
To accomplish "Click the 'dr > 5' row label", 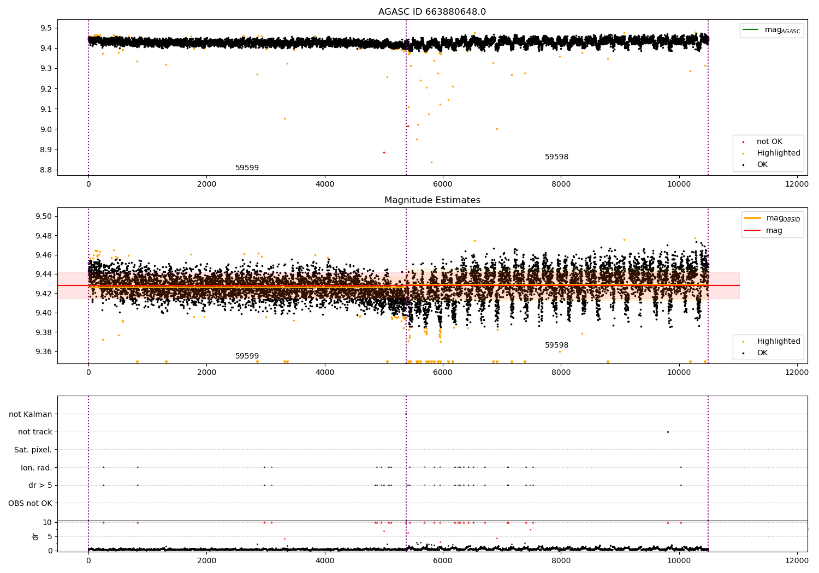I will [40, 486].
